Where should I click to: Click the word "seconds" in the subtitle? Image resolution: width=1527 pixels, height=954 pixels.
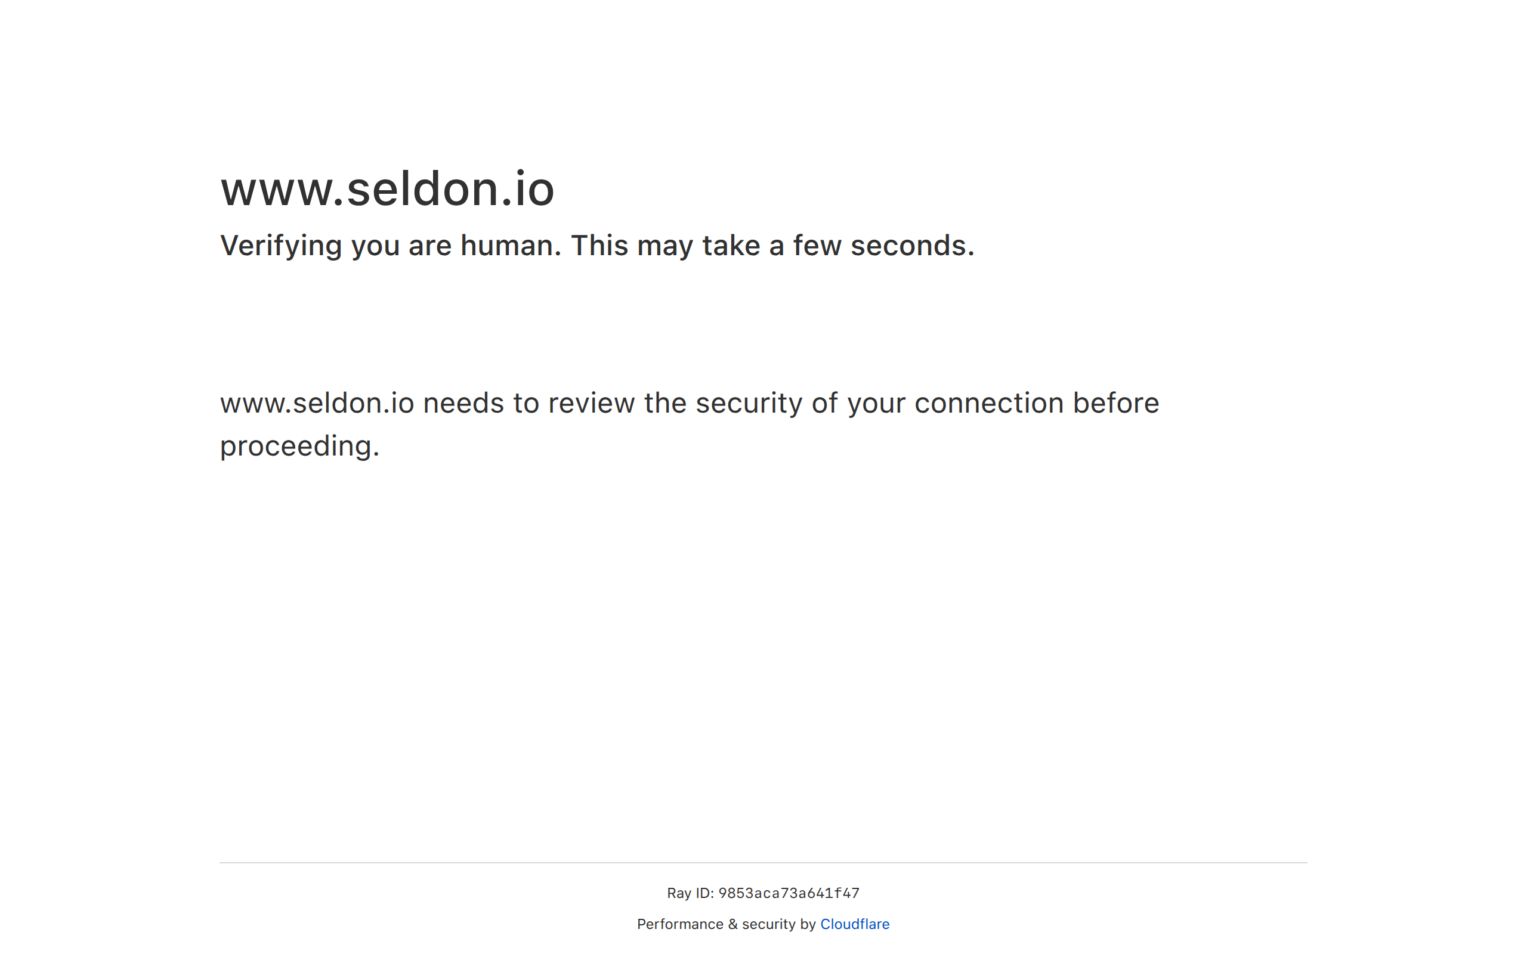pos(911,246)
